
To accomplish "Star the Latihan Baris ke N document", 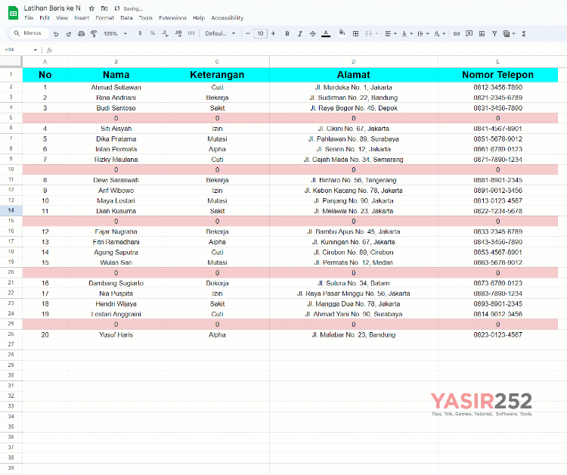I will pyautogui.click(x=91, y=8).
